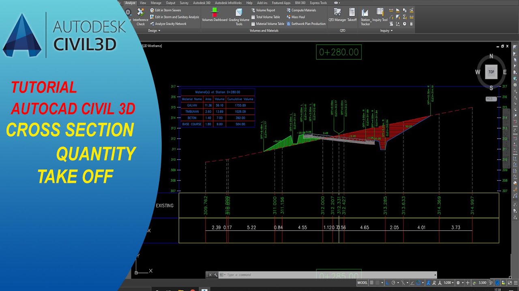
Task: Toggle polar tracking in status bar
Action: click(393, 283)
